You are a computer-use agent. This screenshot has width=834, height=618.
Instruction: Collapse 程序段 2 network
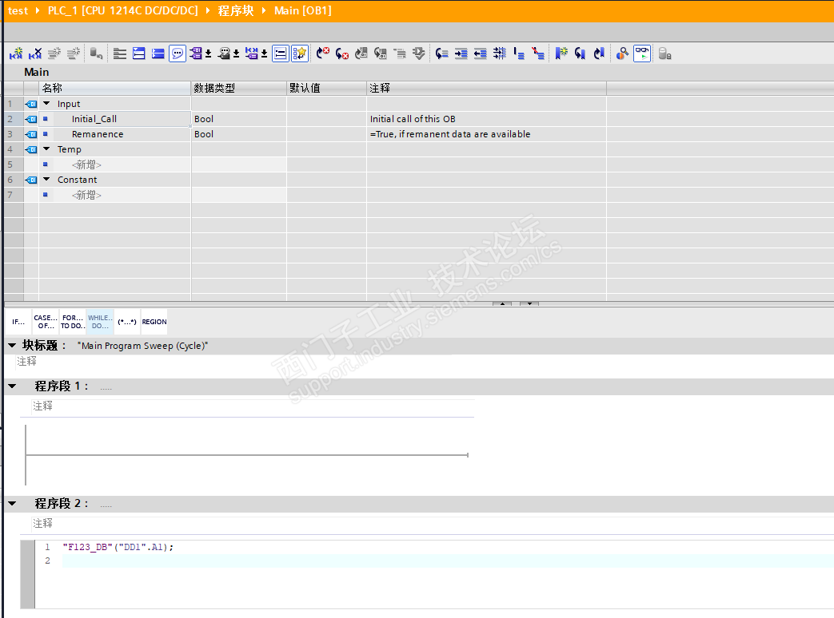(x=12, y=503)
